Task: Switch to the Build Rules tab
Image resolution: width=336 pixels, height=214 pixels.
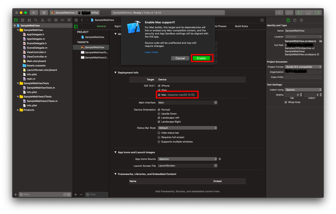Action: (241, 26)
